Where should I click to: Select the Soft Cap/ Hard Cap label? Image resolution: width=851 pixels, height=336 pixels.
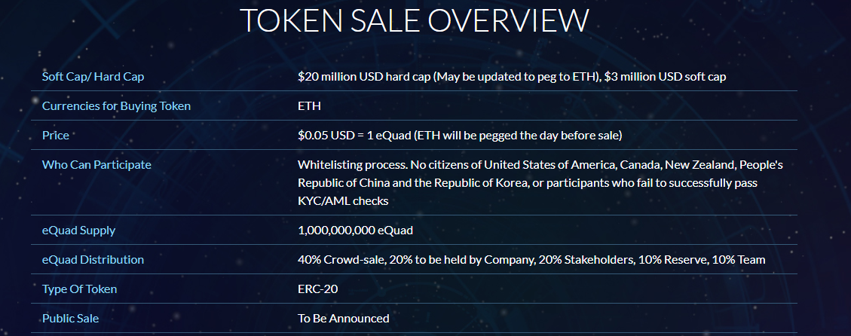click(x=93, y=77)
